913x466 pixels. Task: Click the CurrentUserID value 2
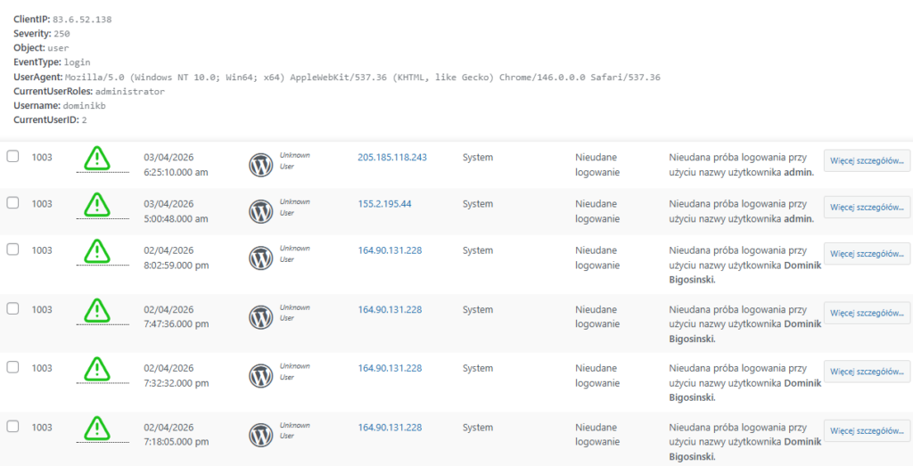point(85,120)
